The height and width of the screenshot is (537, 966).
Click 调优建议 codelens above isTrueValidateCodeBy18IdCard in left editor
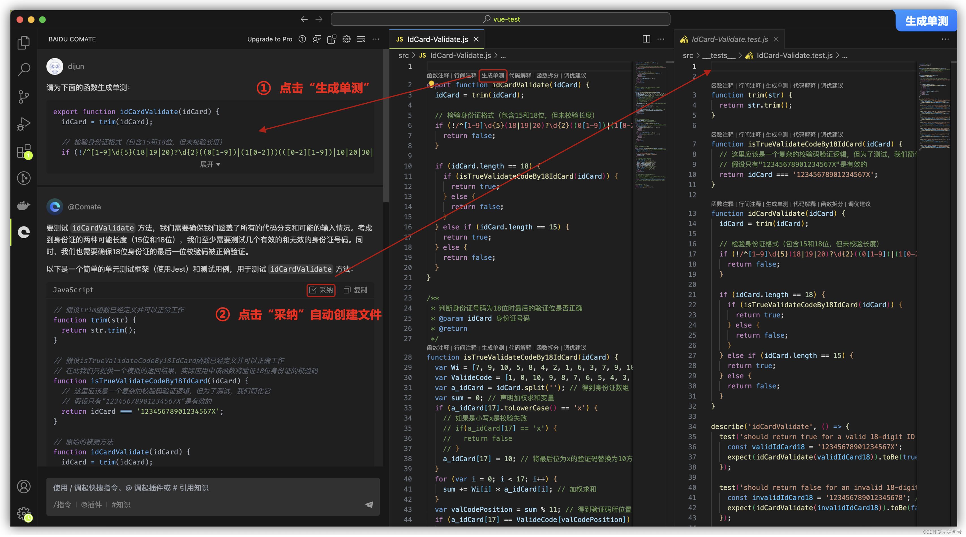point(575,348)
